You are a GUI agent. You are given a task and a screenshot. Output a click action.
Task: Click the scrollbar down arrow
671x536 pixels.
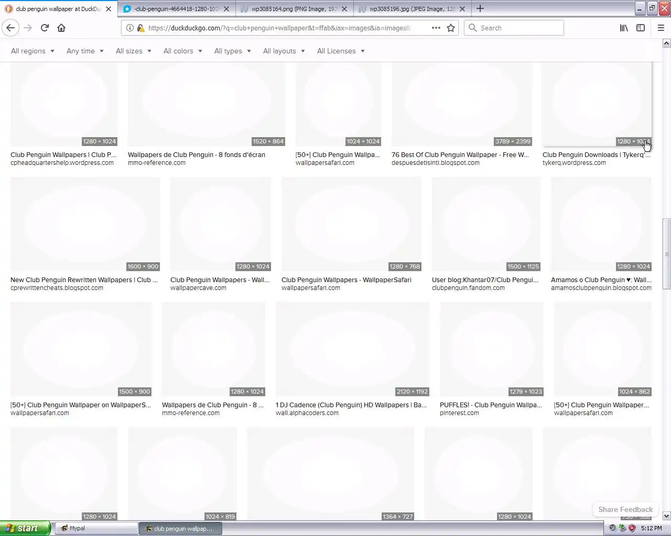666,516
